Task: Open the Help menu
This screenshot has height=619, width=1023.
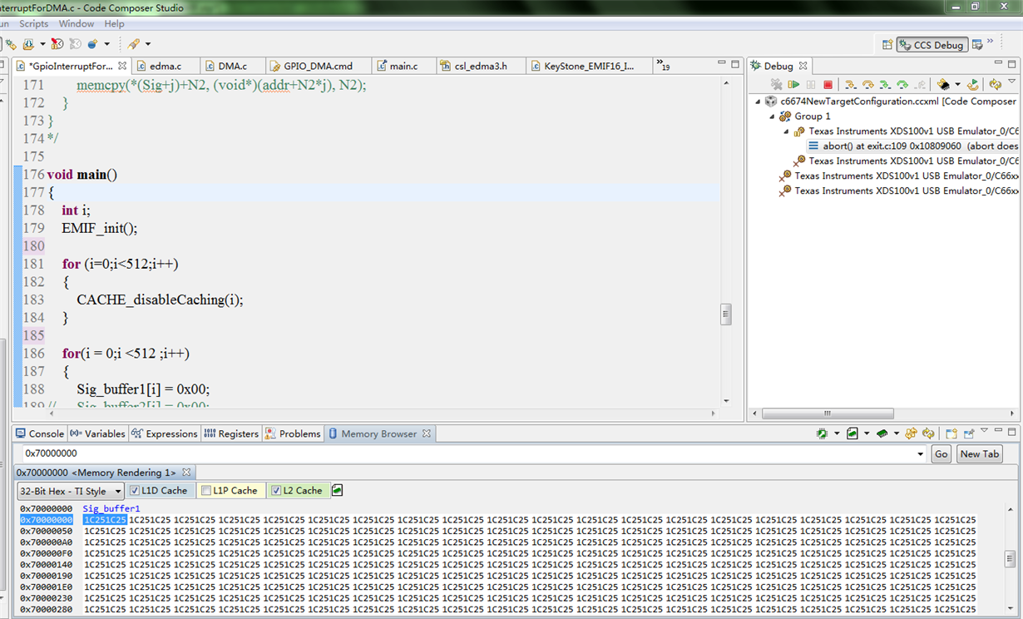Action: coord(114,24)
